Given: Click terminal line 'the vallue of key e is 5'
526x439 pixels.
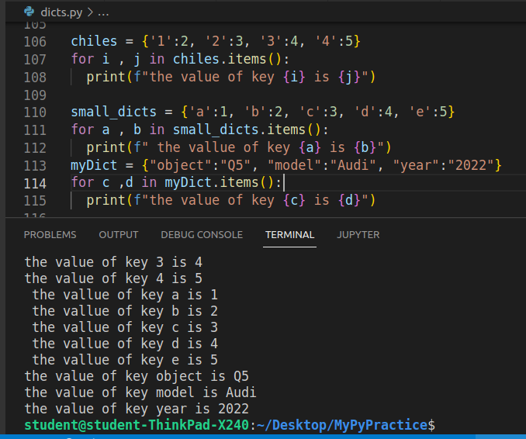Looking at the screenshot, I should pos(125,360).
